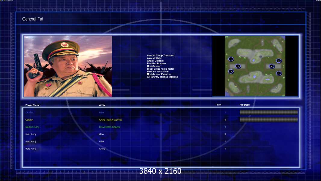Click 'All Infantry start as veterans' text
321x181 pixels.
pos(162,77)
